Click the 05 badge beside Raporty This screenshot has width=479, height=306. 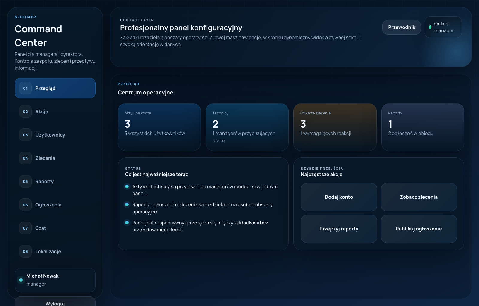coord(25,181)
